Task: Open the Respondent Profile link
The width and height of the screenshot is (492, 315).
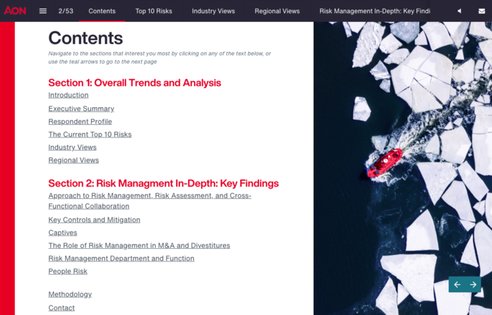Action: click(80, 122)
